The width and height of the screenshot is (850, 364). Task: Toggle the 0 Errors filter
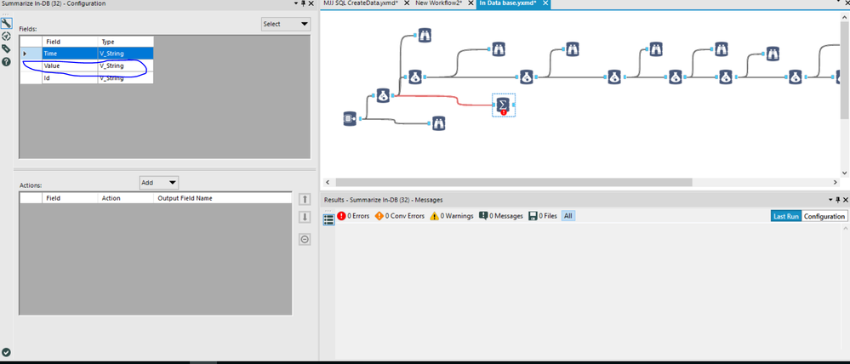coord(353,215)
